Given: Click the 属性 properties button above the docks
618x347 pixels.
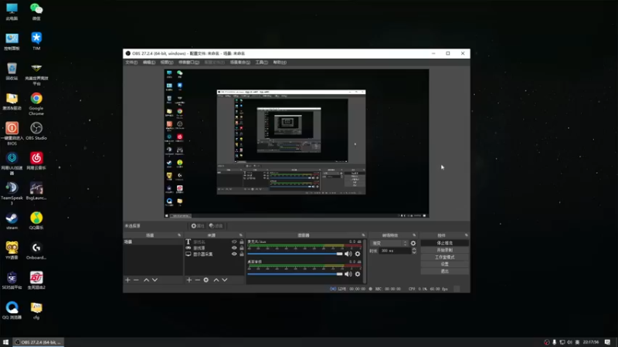Looking at the screenshot, I should (x=198, y=226).
